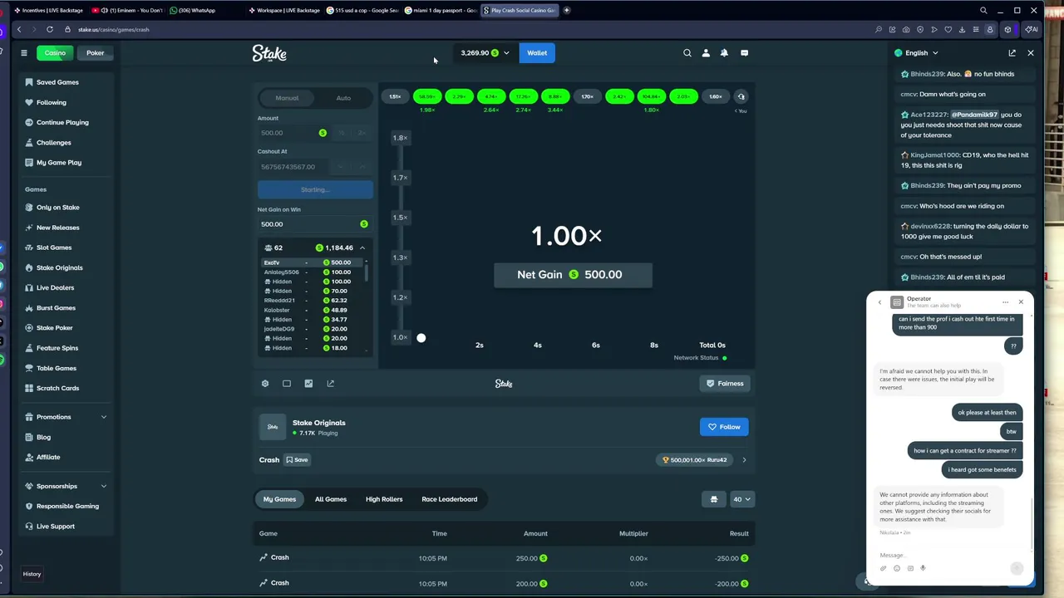Viewport: 1064px width, 598px height.
Task: Click the search magnifier icon in header
Action: (x=687, y=52)
